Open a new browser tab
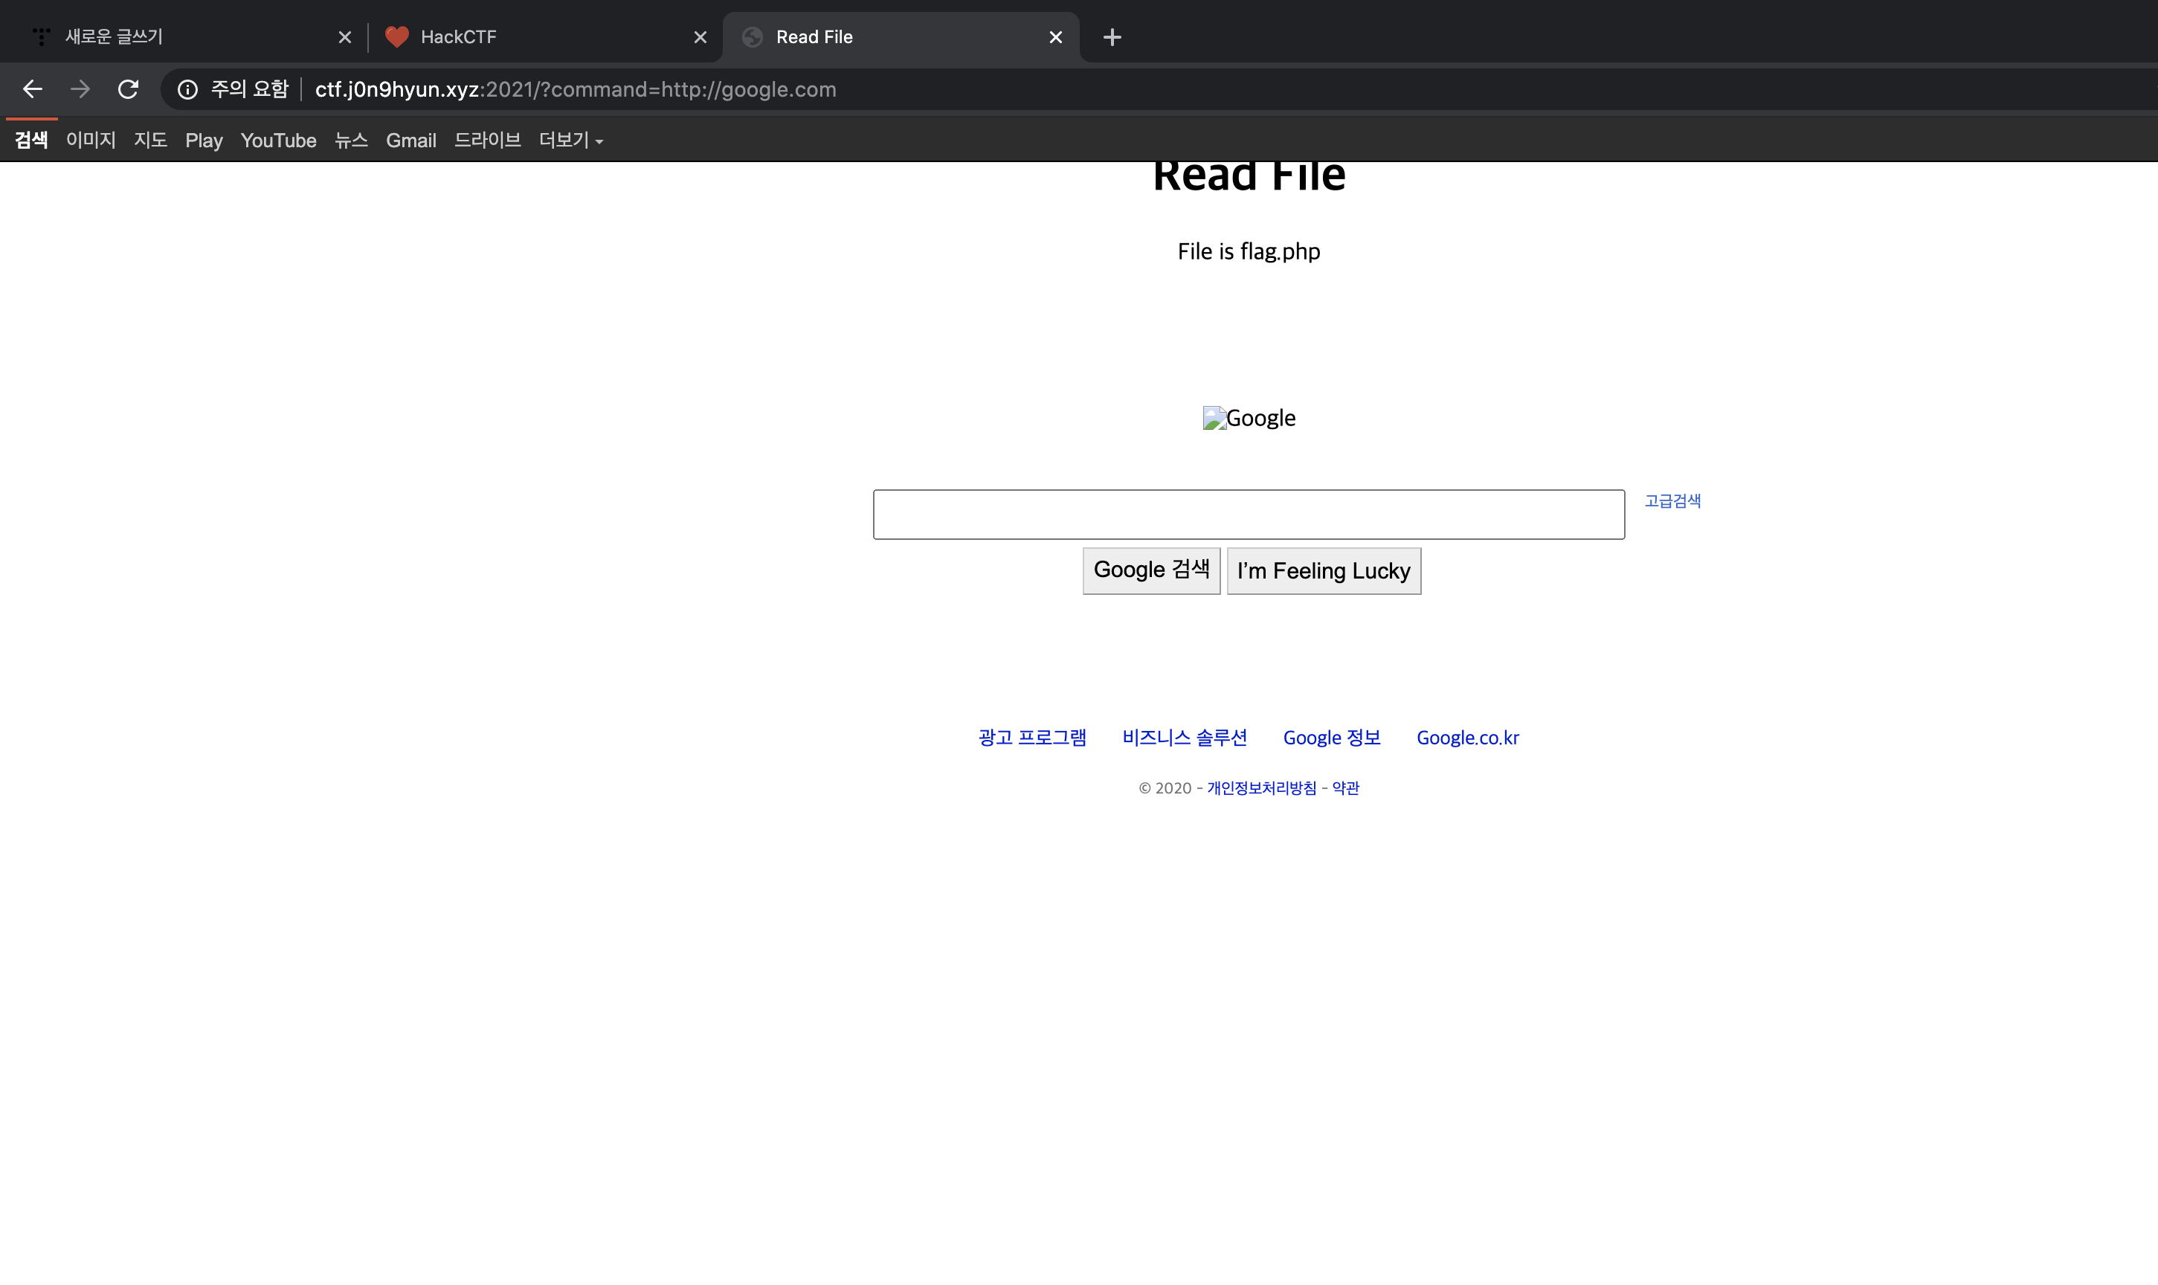 1112,37
